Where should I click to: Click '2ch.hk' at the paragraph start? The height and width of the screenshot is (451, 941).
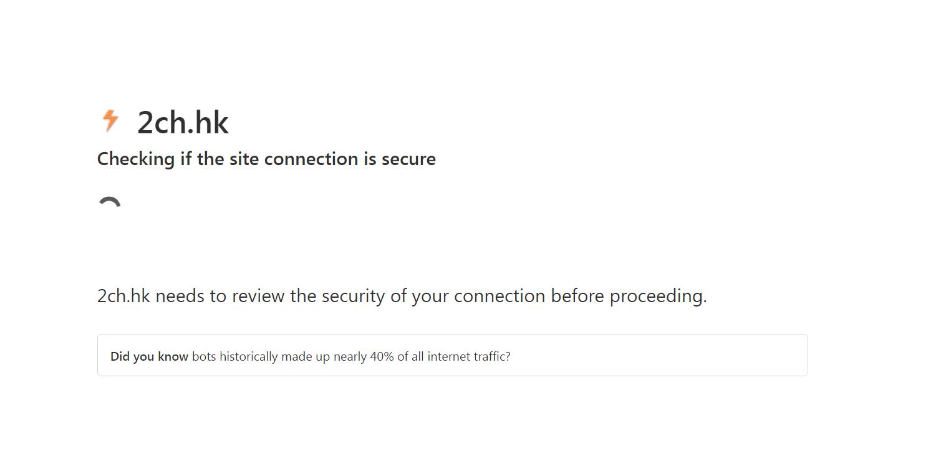123,296
